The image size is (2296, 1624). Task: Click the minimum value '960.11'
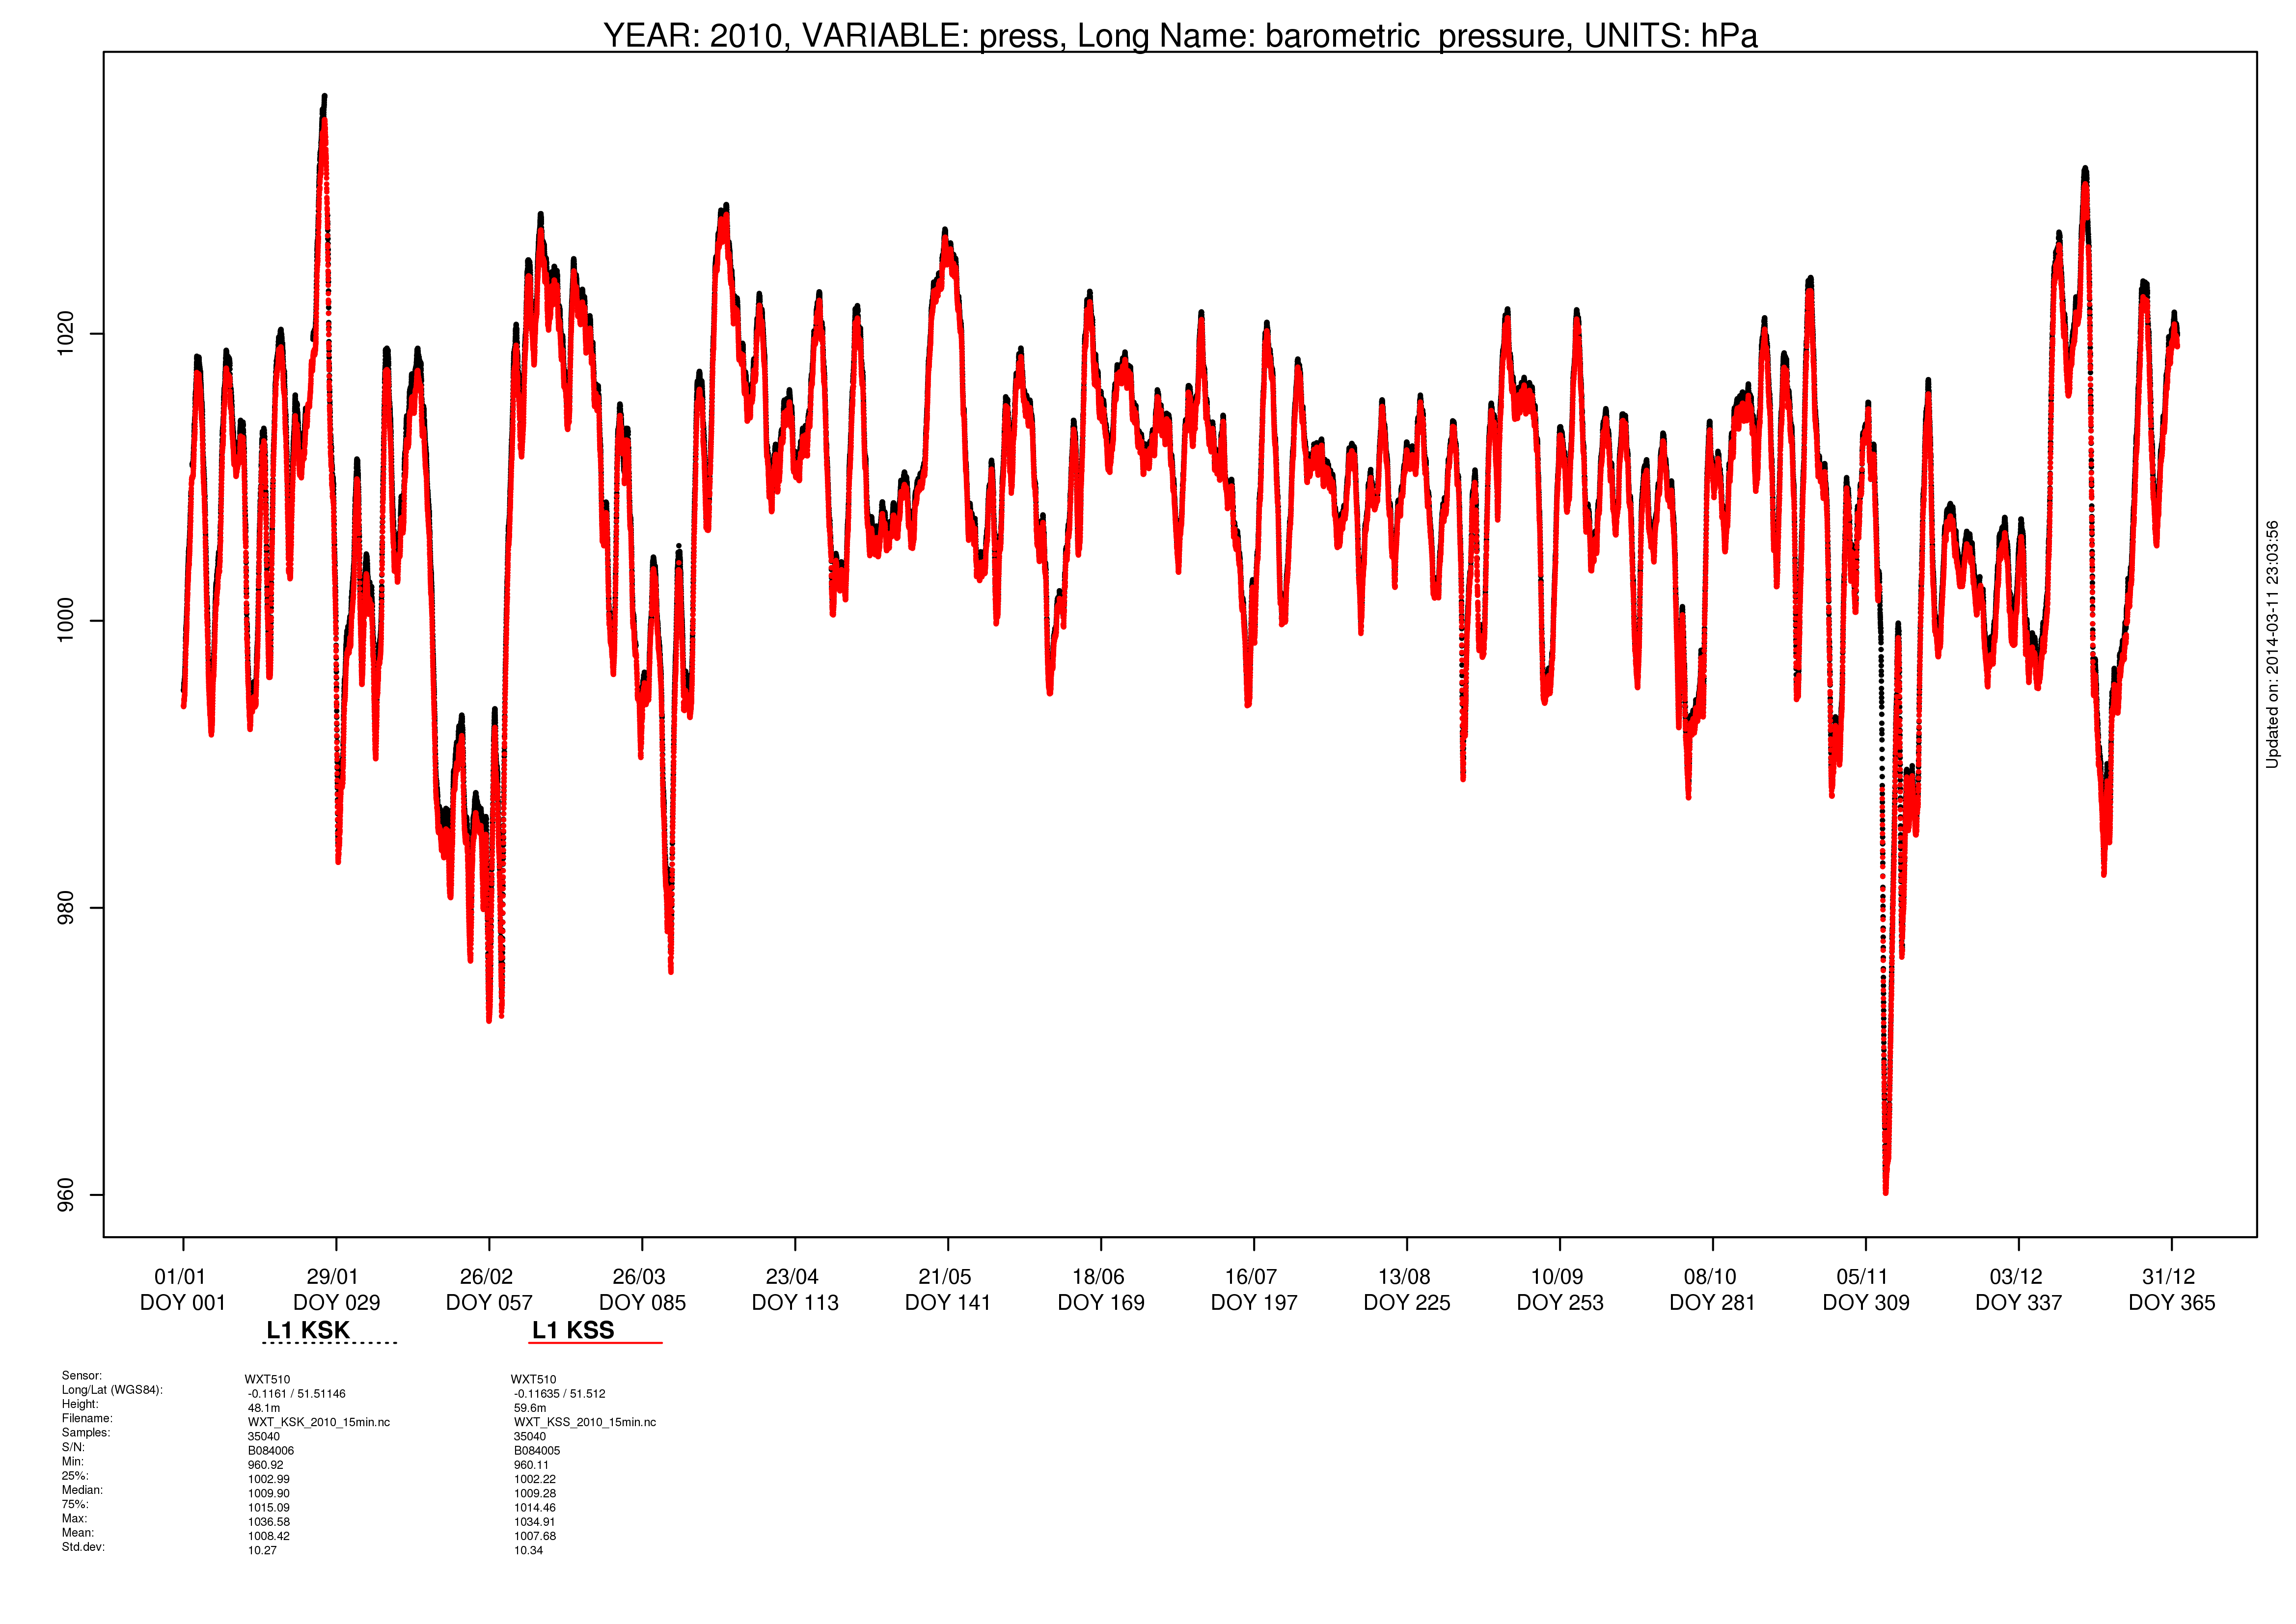tap(532, 1465)
